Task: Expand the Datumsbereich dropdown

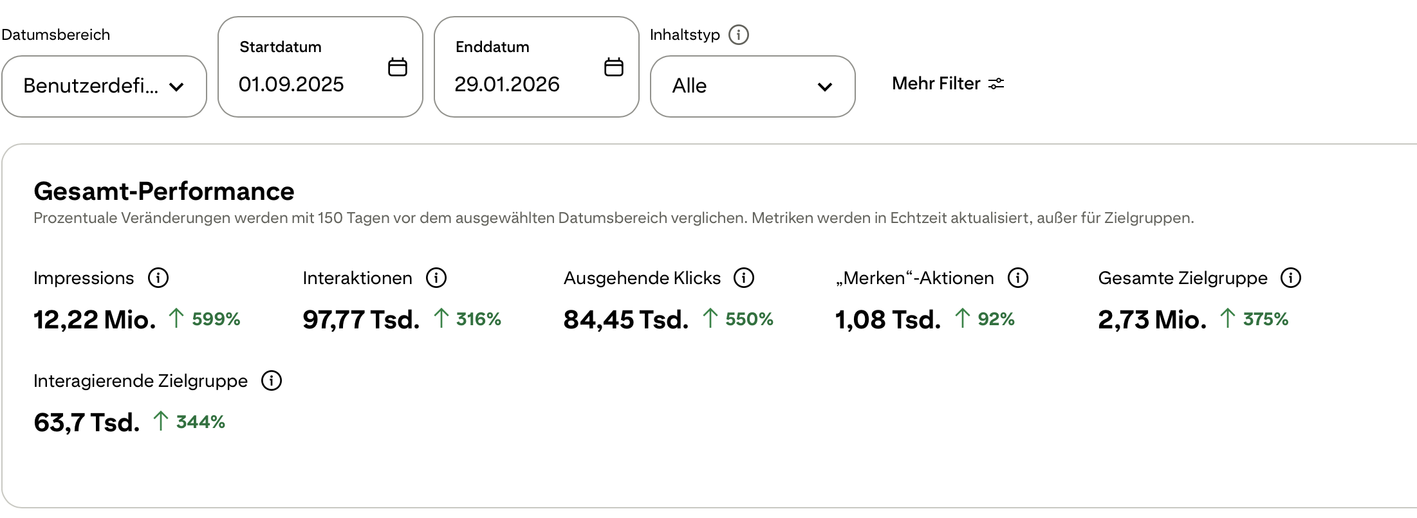Action: coord(103,86)
